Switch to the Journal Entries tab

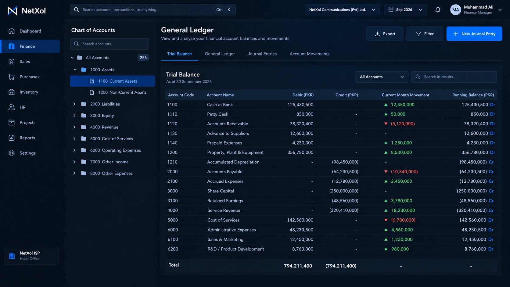tap(262, 54)
